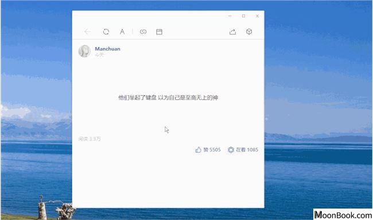Click the article sentence text 他们举起了键盘
This screenshot has width=373, height=220.
(138, 98)
